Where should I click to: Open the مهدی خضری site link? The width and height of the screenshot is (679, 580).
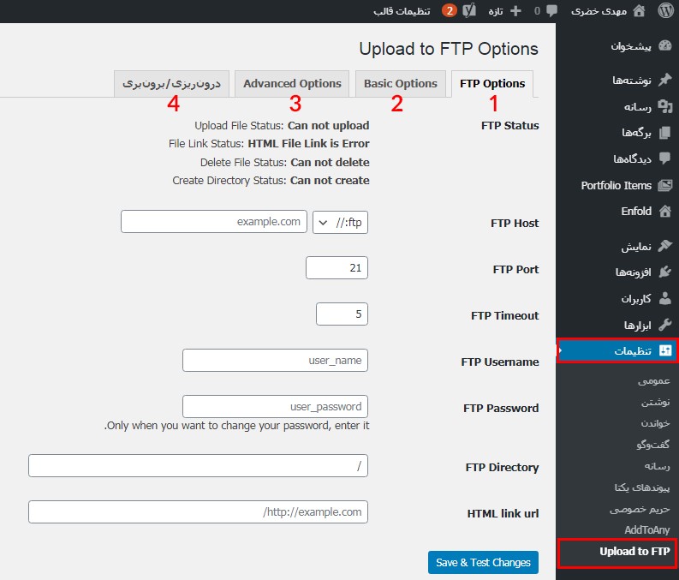pyautogui.click(x=599, y=11)
